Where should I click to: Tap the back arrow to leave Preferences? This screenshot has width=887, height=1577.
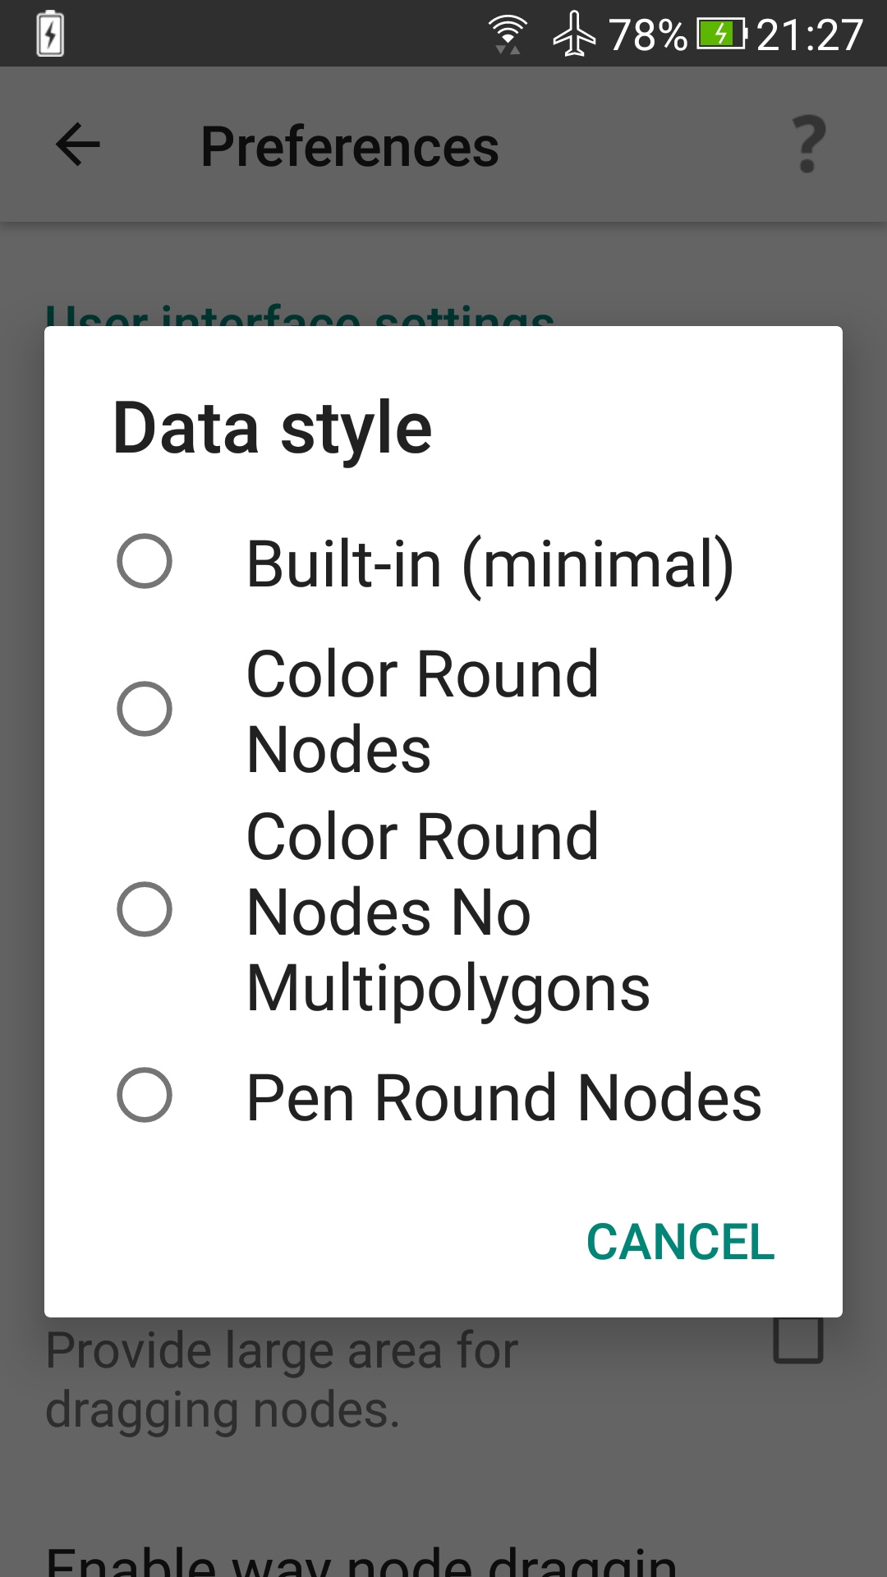76,145
